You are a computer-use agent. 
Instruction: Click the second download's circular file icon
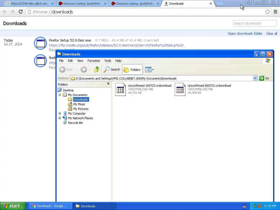coord(40,61)
